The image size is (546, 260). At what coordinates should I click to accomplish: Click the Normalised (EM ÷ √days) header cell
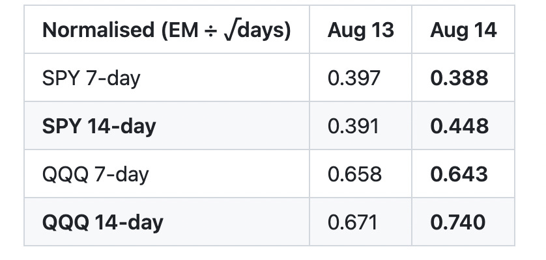(167, 29)
